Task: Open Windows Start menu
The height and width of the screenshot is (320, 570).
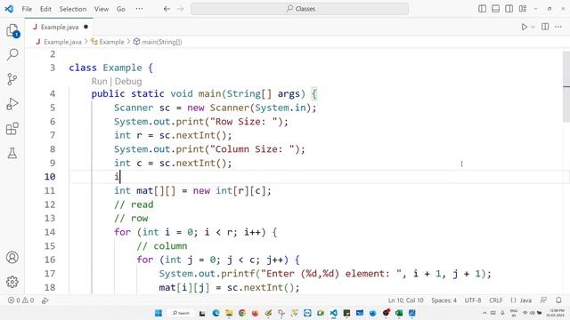Action: pos(159,313)
